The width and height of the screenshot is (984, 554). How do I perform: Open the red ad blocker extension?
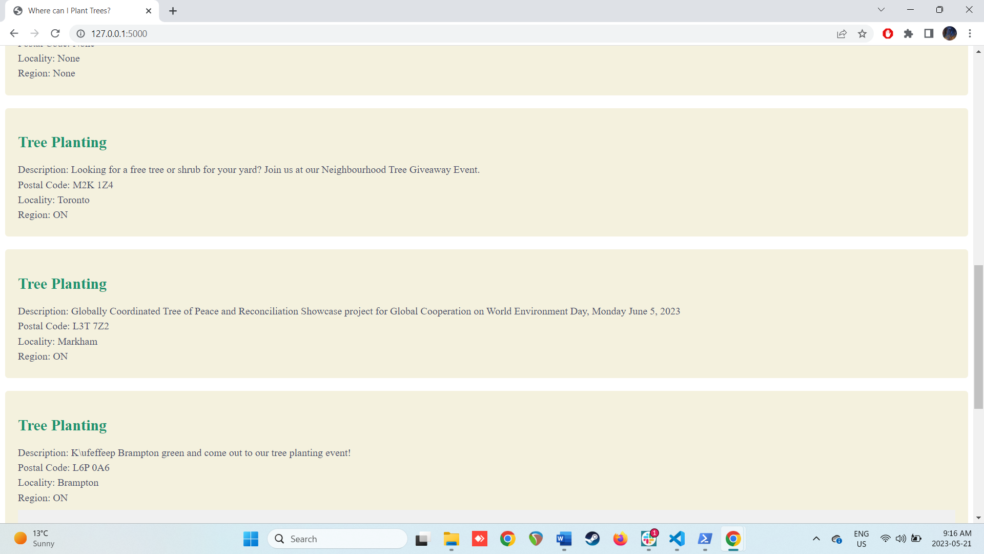click(888, 33)
